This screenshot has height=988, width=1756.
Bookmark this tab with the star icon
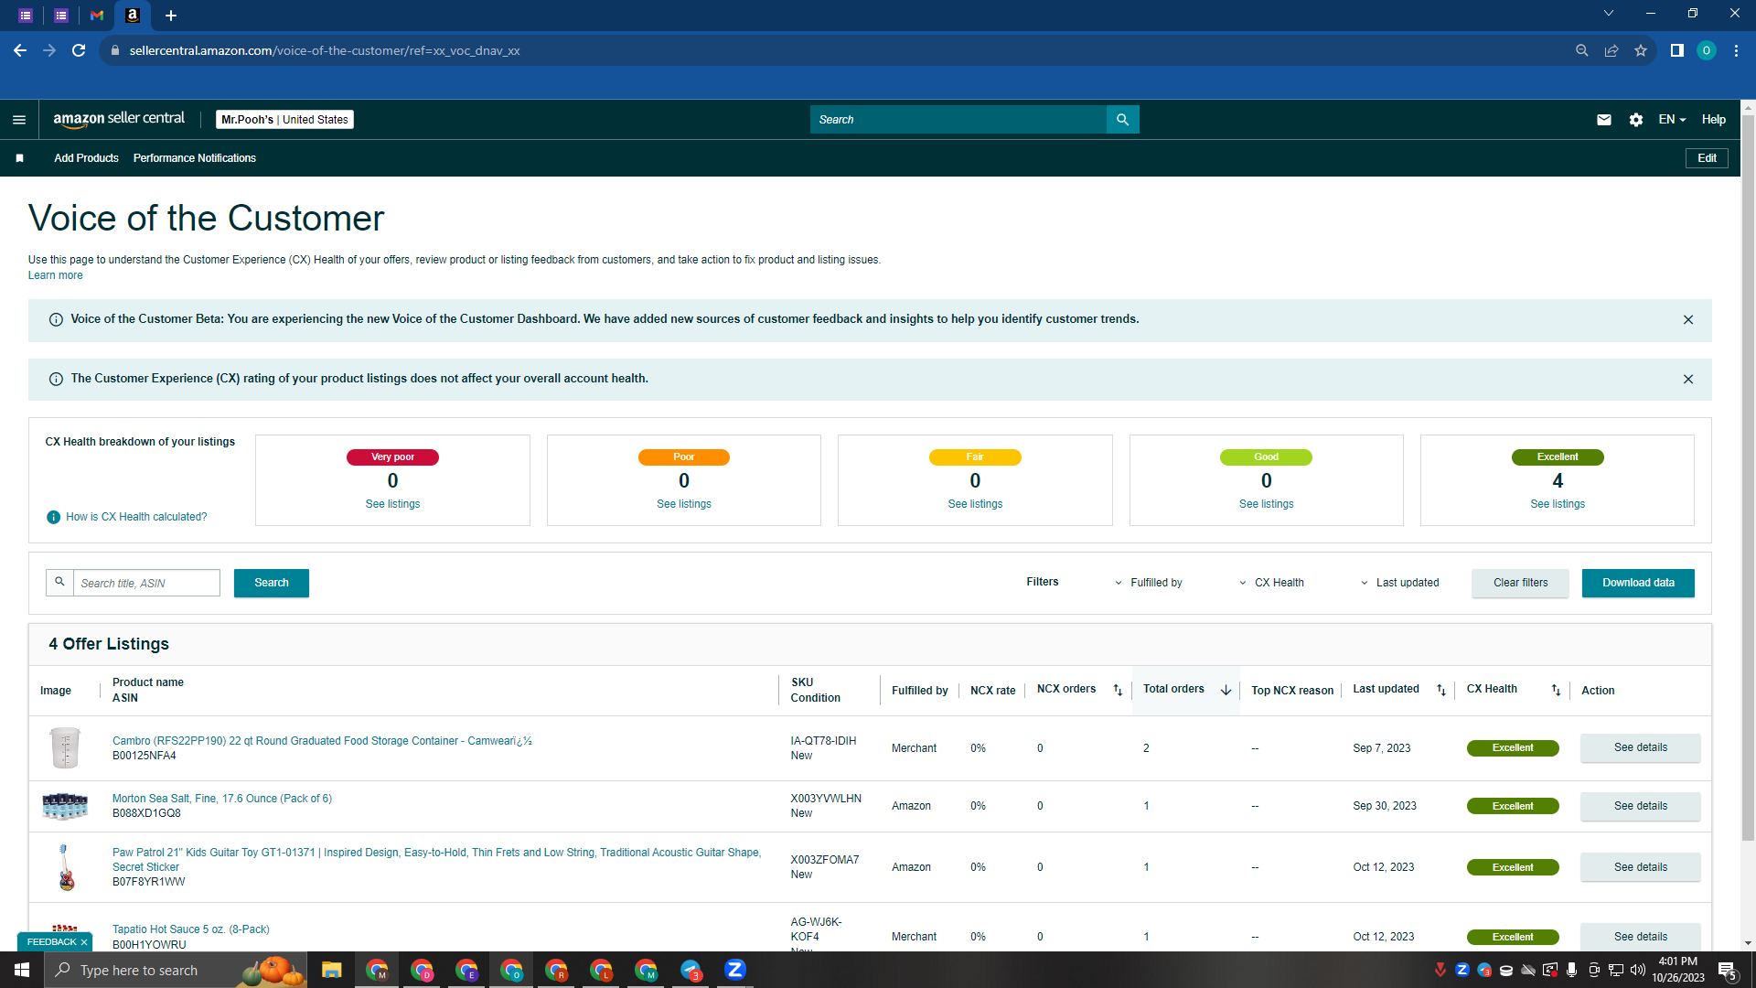(1641, 50)
